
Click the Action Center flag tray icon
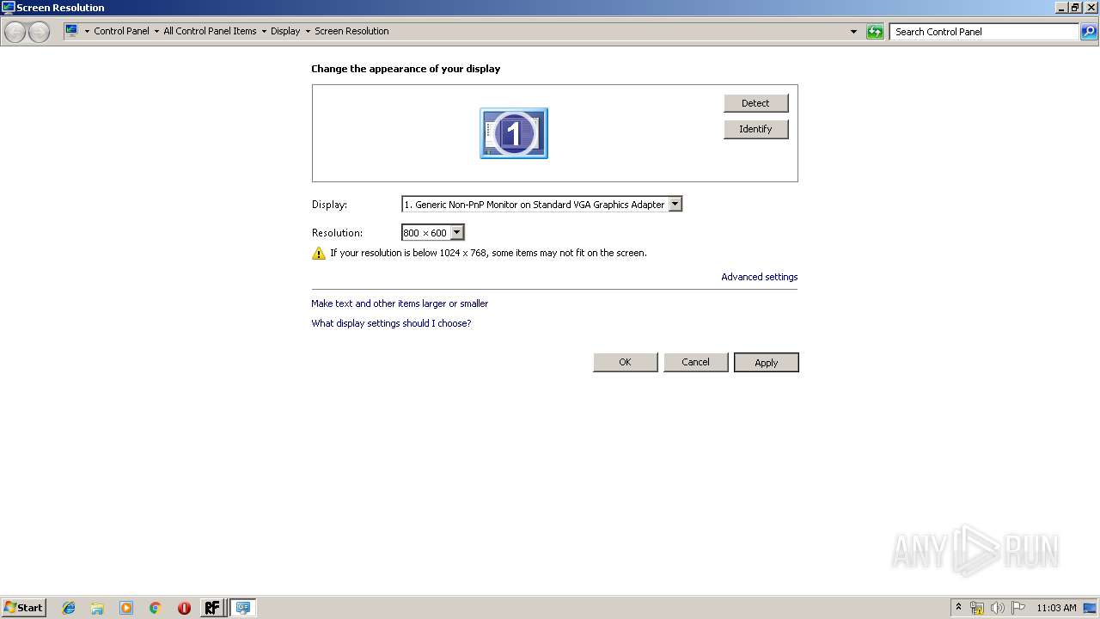click(x=1018, y=608)
